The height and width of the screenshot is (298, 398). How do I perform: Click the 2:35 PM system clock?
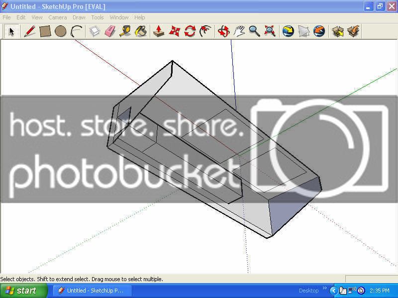tap(380, 291)
